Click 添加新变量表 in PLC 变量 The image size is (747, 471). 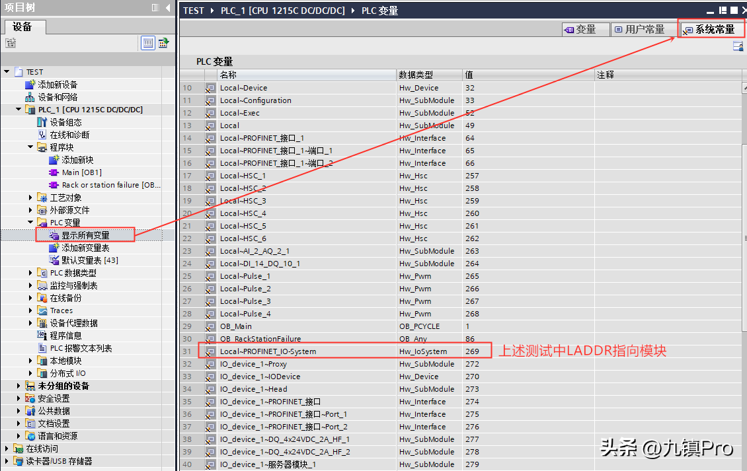(85, 248)
